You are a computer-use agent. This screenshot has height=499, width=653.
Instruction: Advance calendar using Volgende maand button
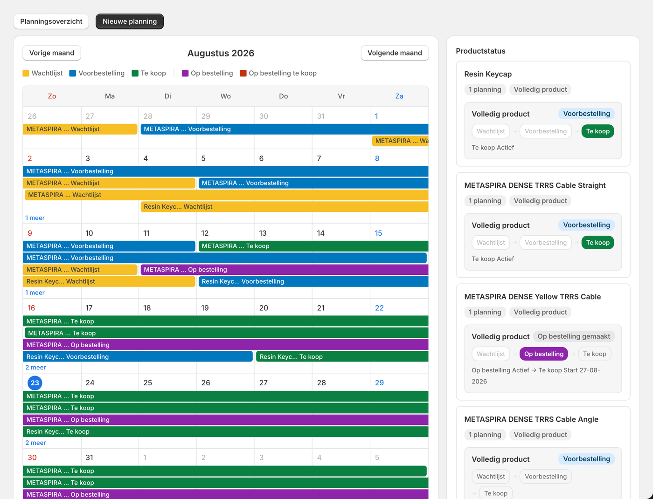coord(395,53)
